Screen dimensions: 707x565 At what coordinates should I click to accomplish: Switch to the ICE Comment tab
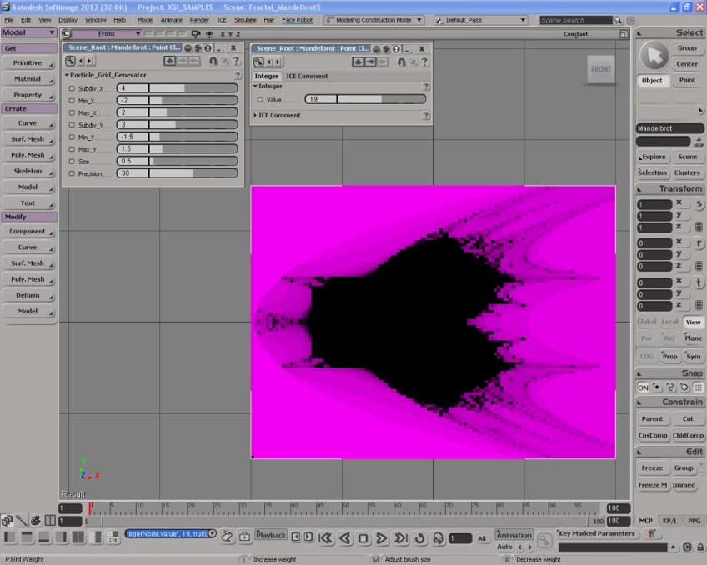point(307,76)
